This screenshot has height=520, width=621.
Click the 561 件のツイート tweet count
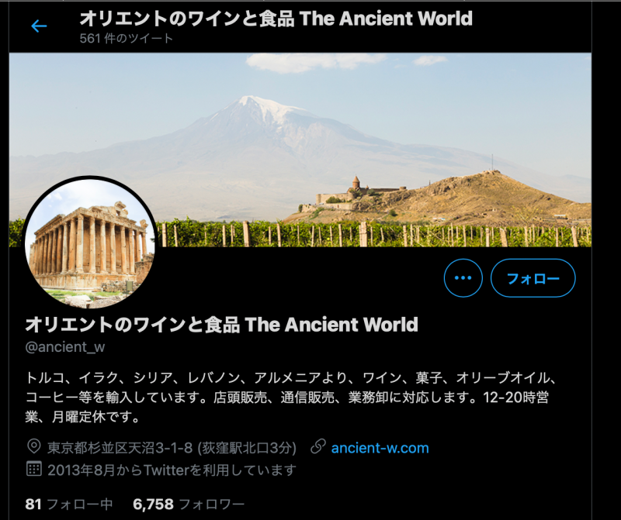click(127, 38)
